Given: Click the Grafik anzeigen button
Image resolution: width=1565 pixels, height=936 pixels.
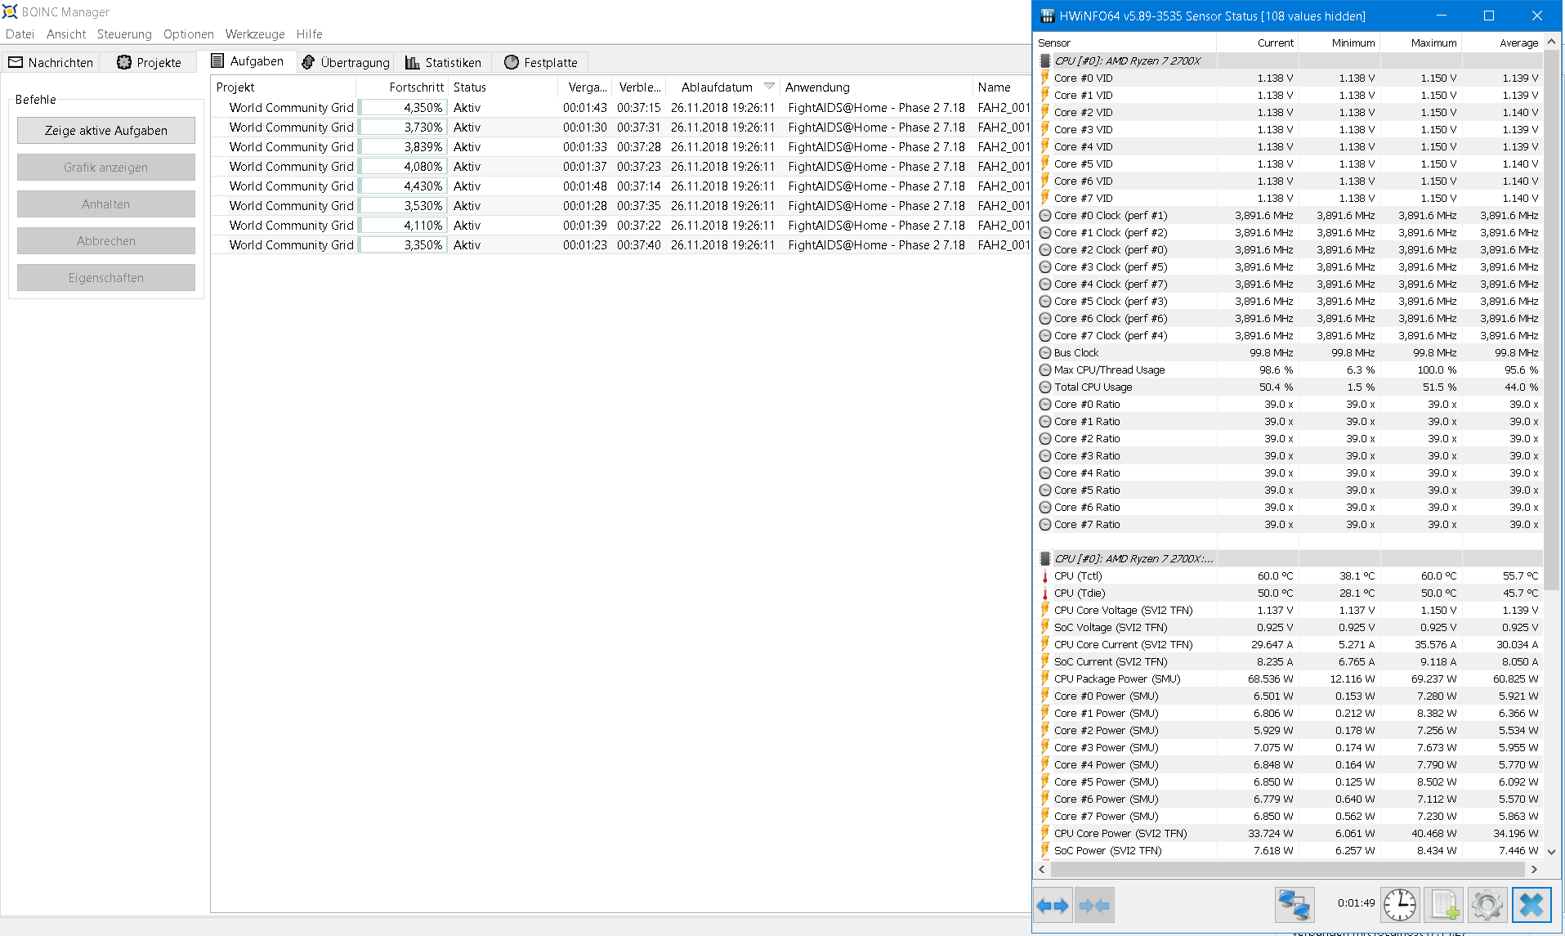Looking at the screenshot, I should coord(106,168).
